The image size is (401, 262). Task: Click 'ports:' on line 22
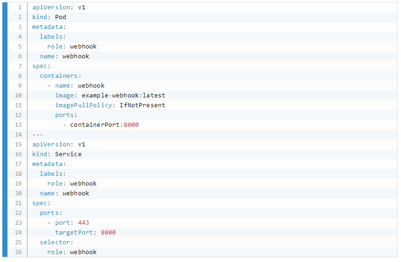50,213
